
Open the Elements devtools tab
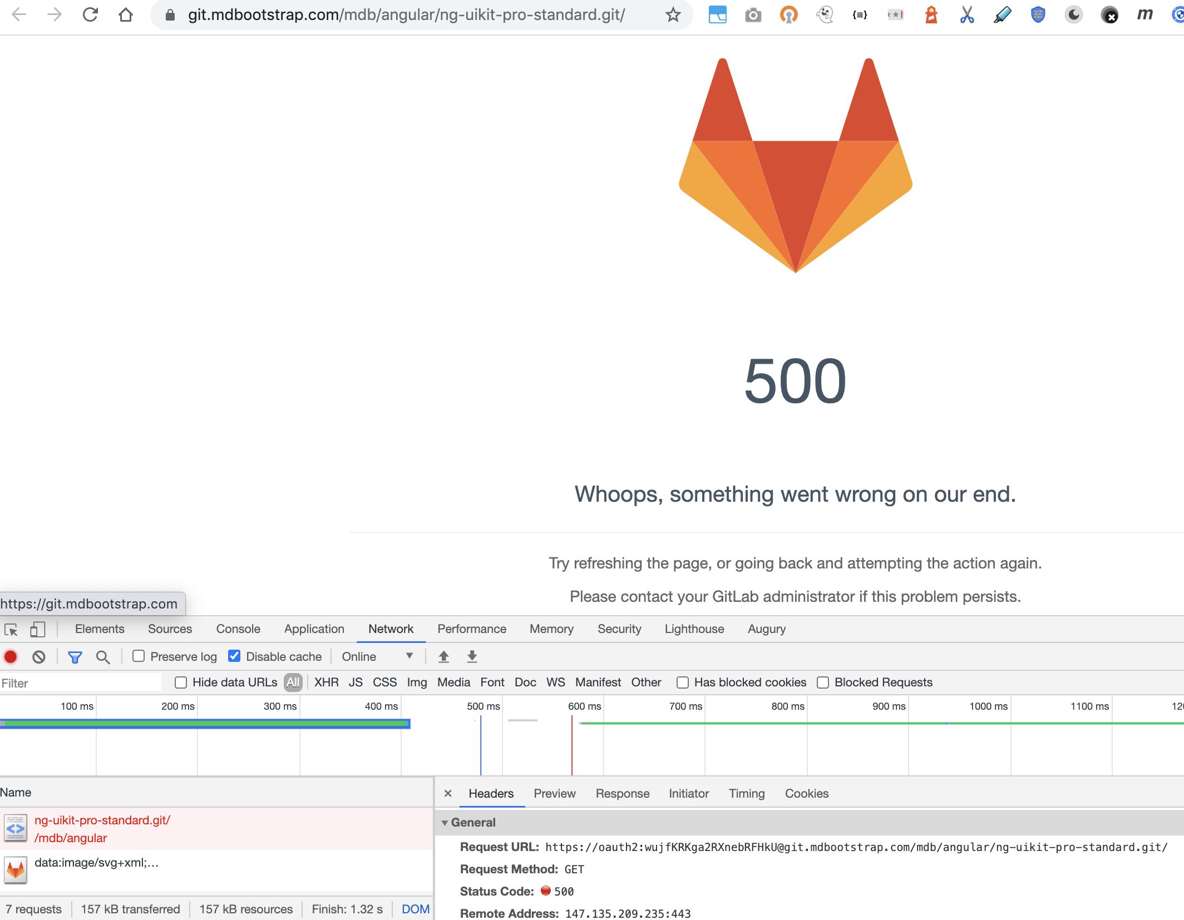click(100, 629)
